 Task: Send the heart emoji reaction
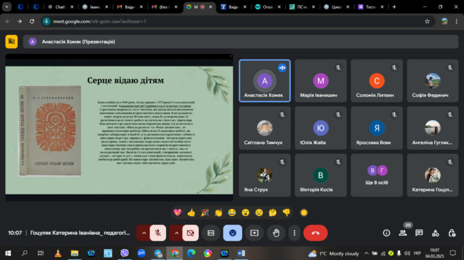178,212
